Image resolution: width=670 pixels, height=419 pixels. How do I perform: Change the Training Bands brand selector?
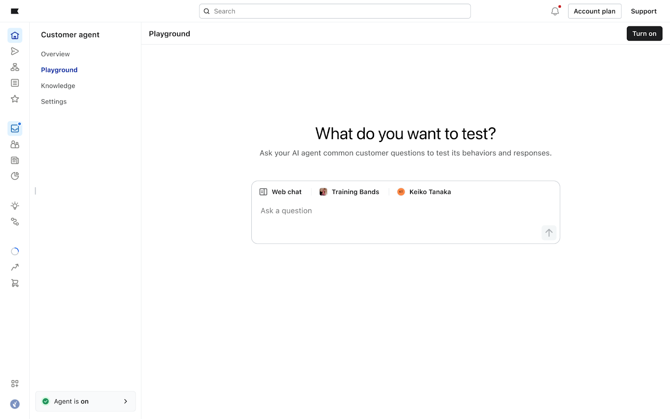point(349,192)
